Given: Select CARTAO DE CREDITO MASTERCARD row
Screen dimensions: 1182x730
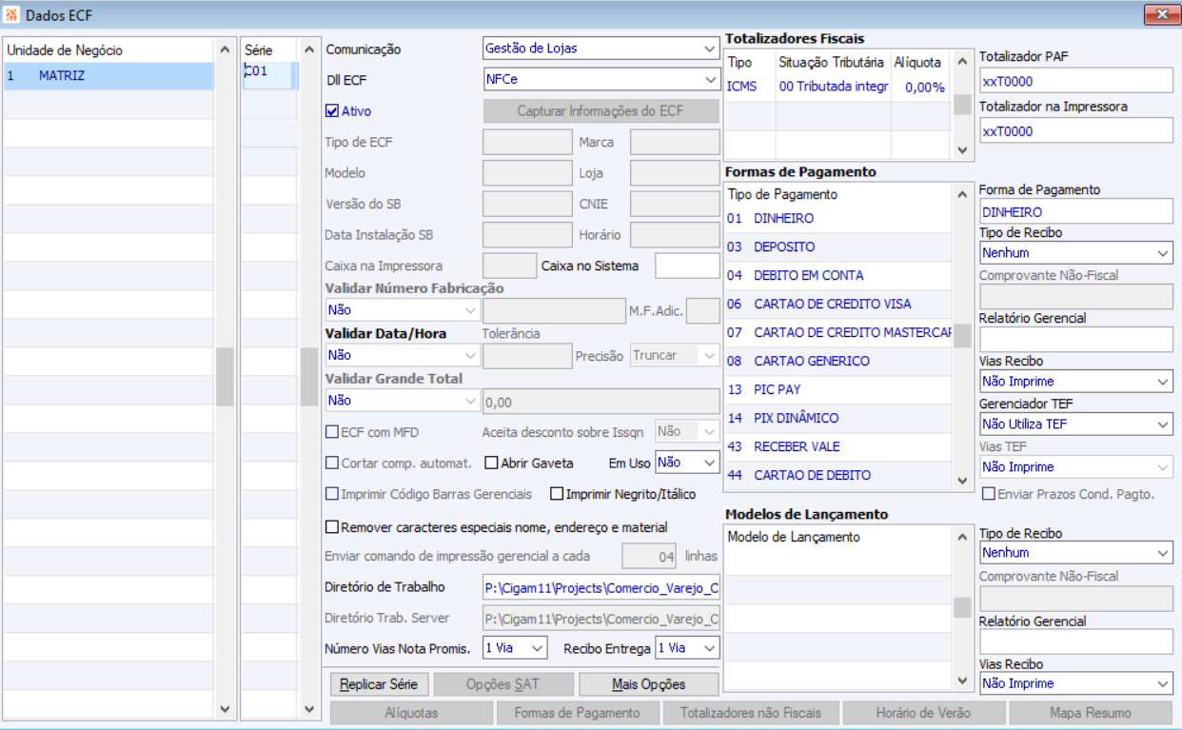Looking at the screenshot, I should coord(838,332).
